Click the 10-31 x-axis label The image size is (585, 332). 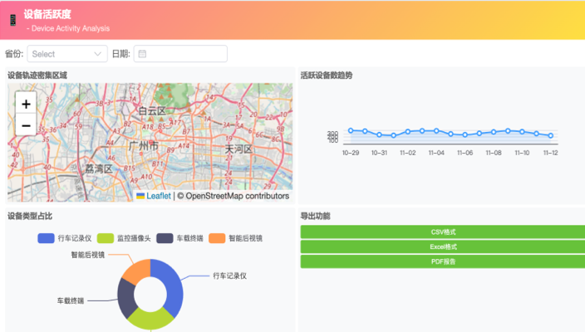click(379, 153)
